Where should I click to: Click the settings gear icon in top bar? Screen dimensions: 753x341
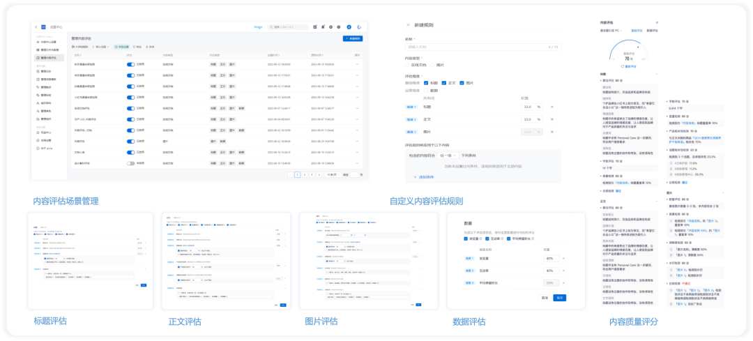(x=330, y=27)
